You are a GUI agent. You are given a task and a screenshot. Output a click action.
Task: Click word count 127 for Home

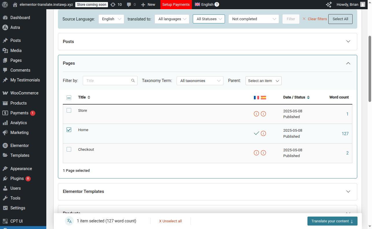[x=345, y=134]
